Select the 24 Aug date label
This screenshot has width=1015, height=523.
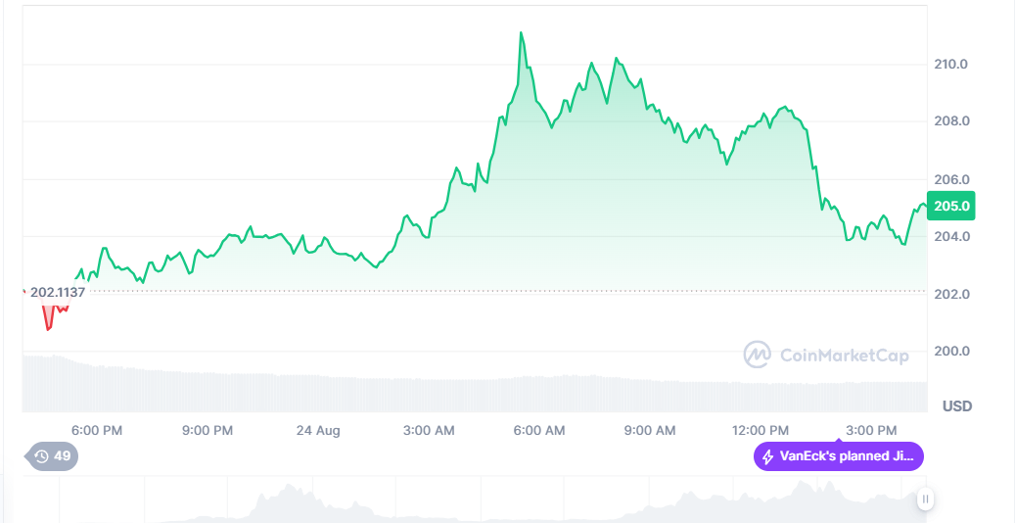(x=318, y=430)
